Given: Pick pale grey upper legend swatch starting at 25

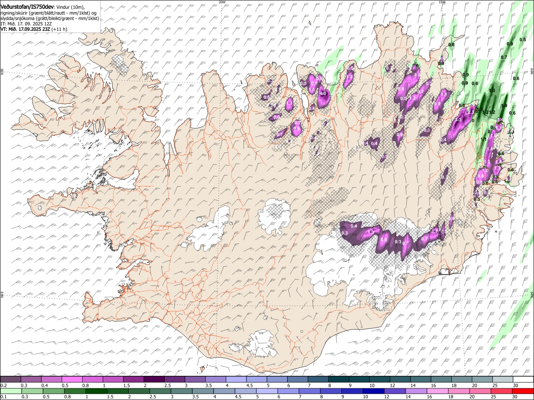Looking at the screenshot, I should pos(503,380).
